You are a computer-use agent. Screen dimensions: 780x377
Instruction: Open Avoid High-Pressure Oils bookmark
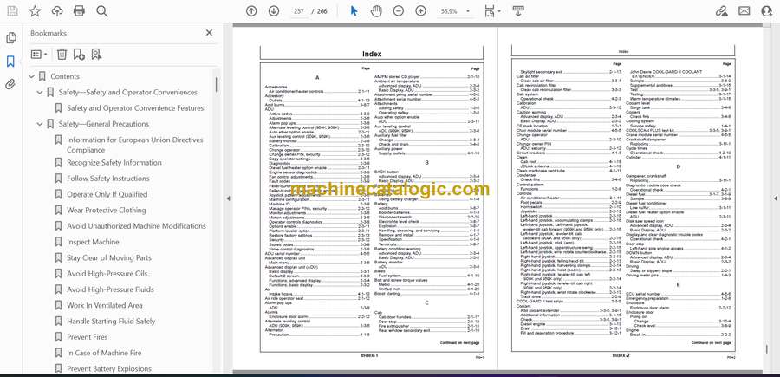coord(107,274)
